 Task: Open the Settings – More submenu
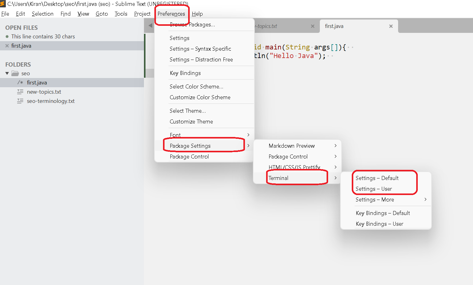click(x=375, y=199)
